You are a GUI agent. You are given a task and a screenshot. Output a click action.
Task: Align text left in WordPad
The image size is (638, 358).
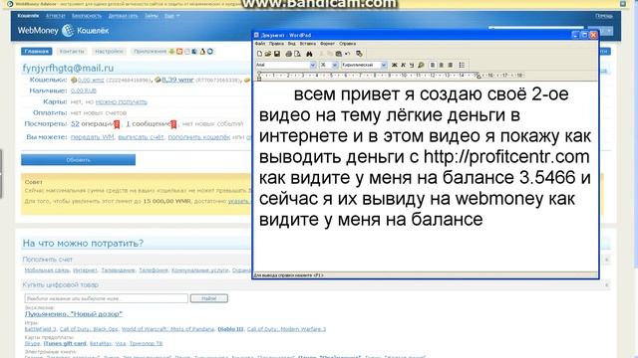tap(433, 65)
